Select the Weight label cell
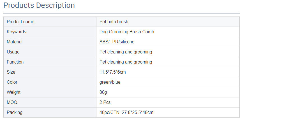 [x=14, y=92]
